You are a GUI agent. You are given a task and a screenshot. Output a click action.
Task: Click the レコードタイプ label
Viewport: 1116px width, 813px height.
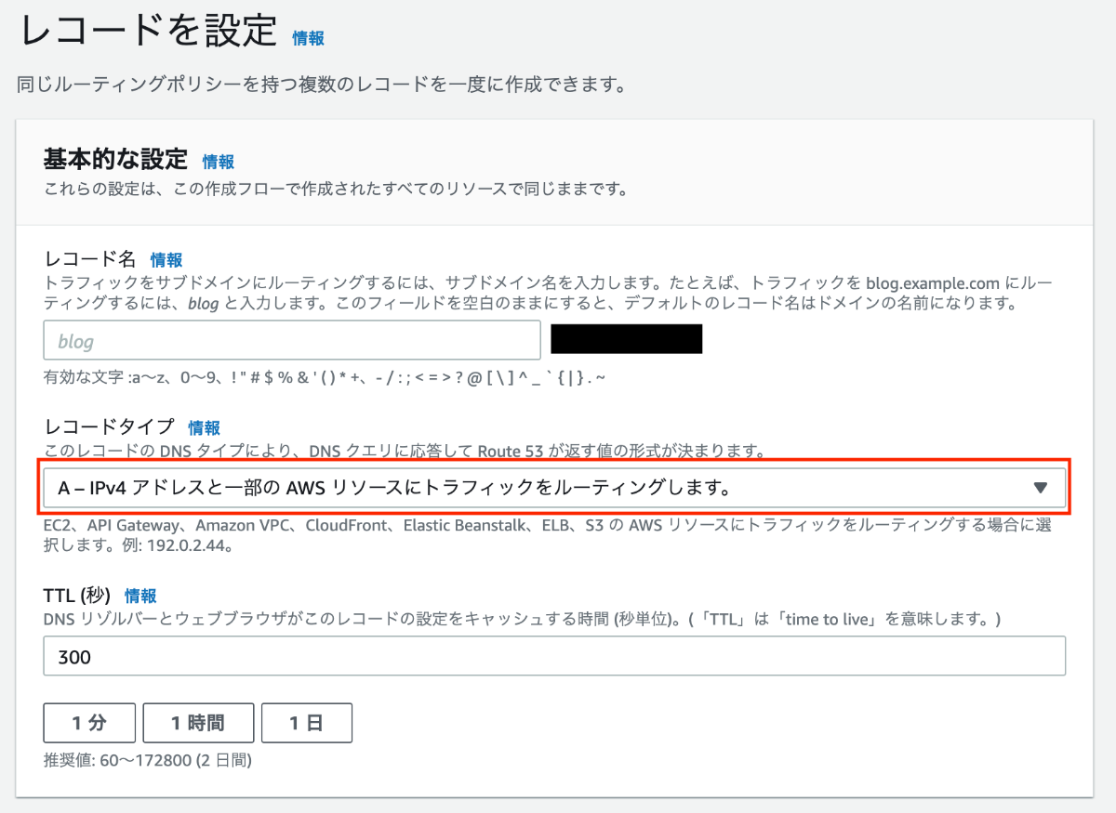pyautogui.click(x=109, y=427)
